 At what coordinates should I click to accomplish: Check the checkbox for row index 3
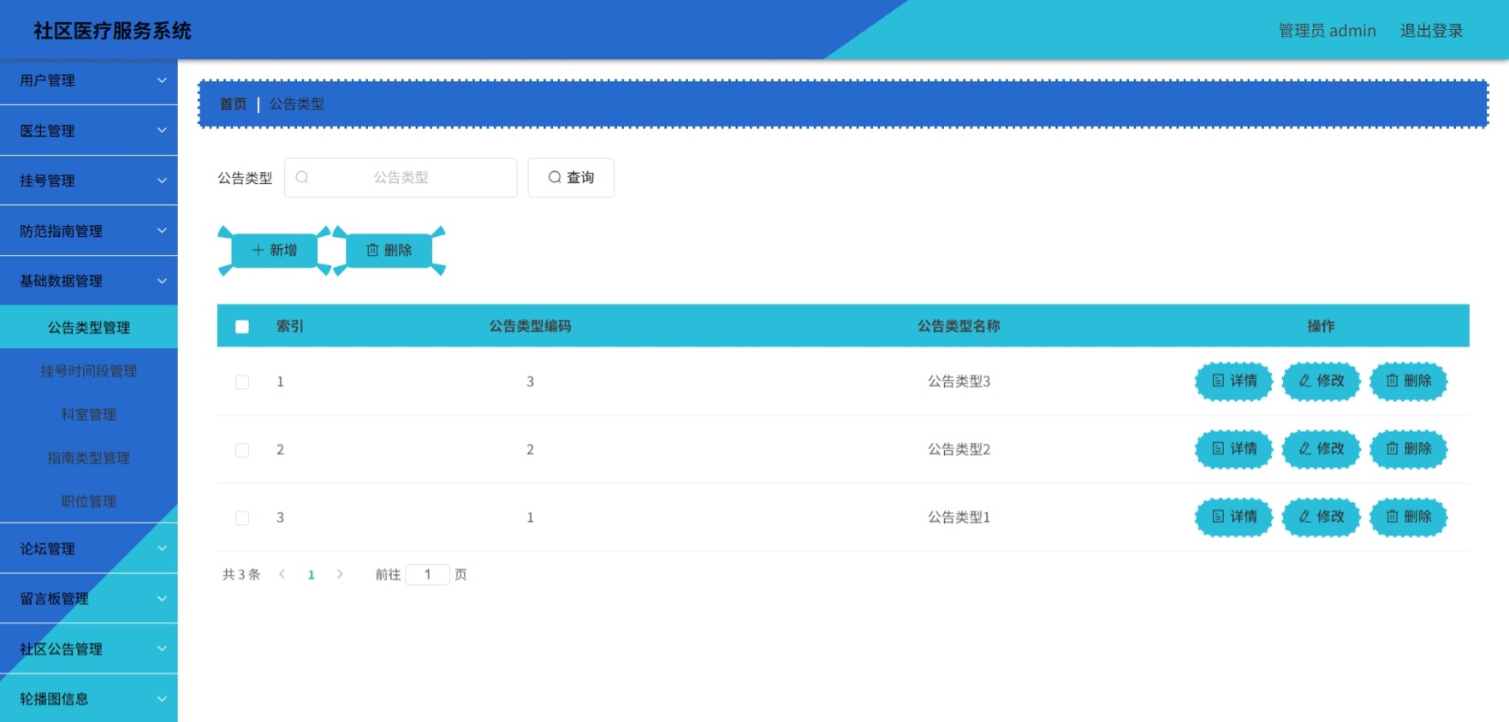coord(242,518)
